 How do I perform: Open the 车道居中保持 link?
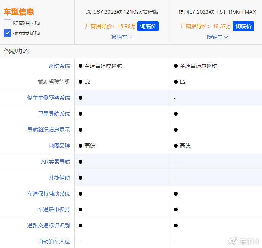pos(54,210)
